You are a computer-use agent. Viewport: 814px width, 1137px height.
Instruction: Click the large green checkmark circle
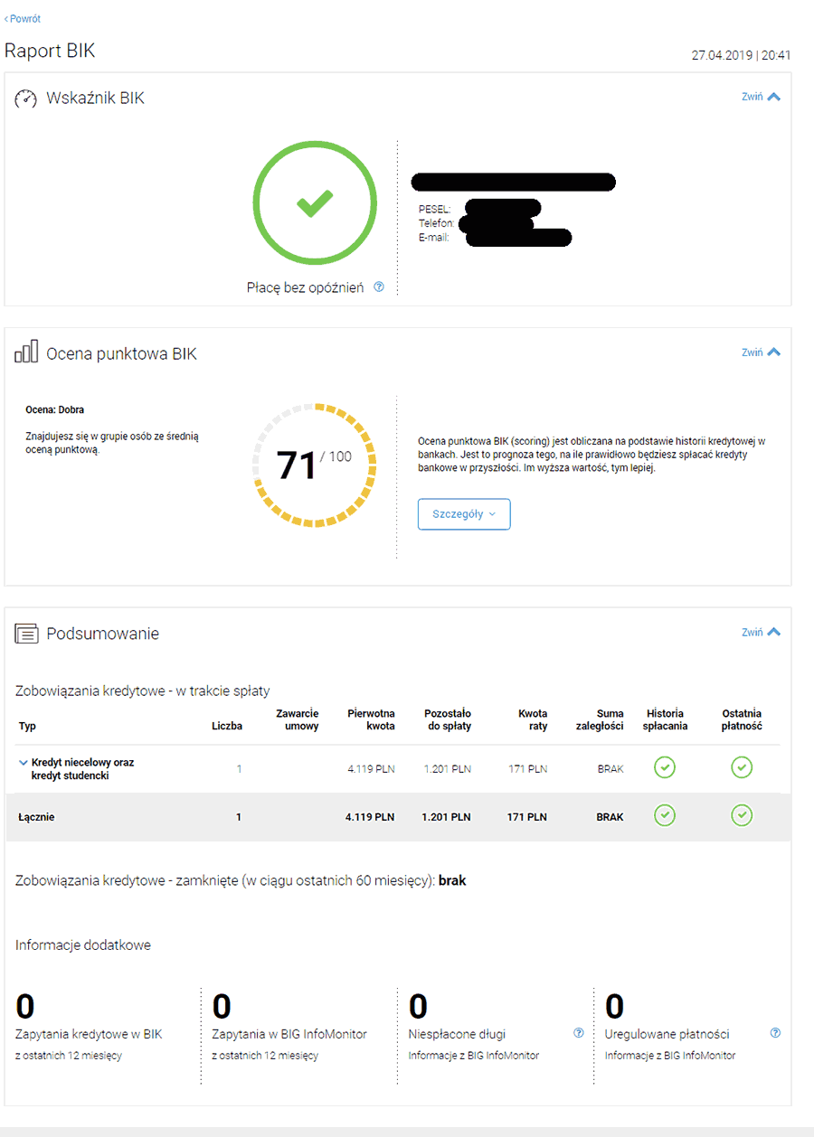point(315,202)
